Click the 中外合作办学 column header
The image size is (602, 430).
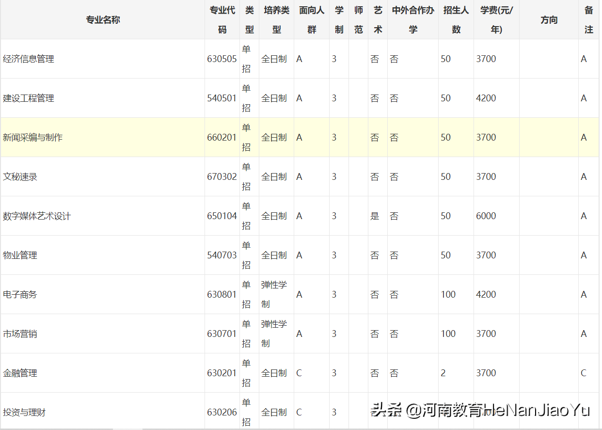pos(412,19)
